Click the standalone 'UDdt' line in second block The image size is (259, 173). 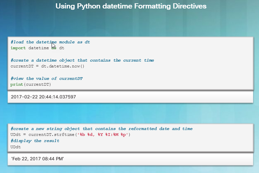click(16, 147)
